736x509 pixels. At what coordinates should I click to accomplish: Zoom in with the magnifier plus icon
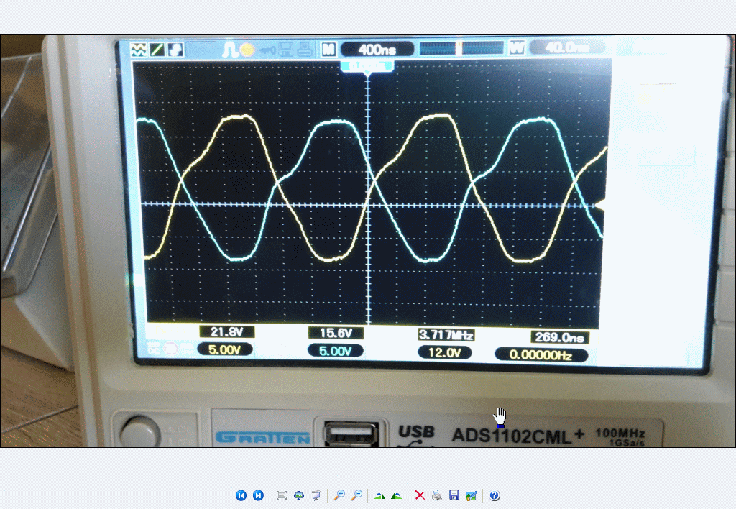pyautogui.click(x=339, y=495)
